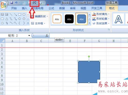This screenshot has height=95, width=128.
Task: Open the 开发工具 tab
Action: click(97, 8)
